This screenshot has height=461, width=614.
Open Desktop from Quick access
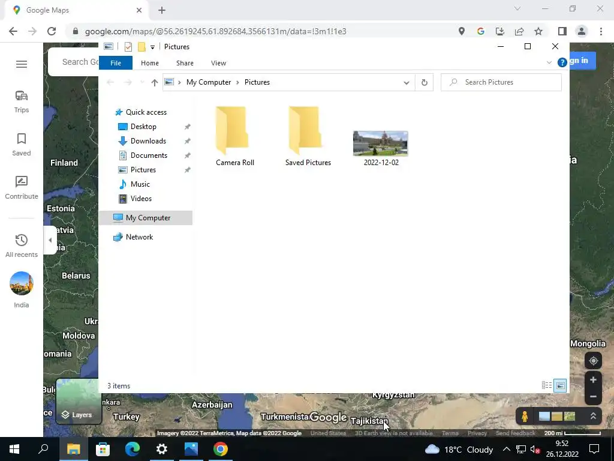click(x=143, y=127)
